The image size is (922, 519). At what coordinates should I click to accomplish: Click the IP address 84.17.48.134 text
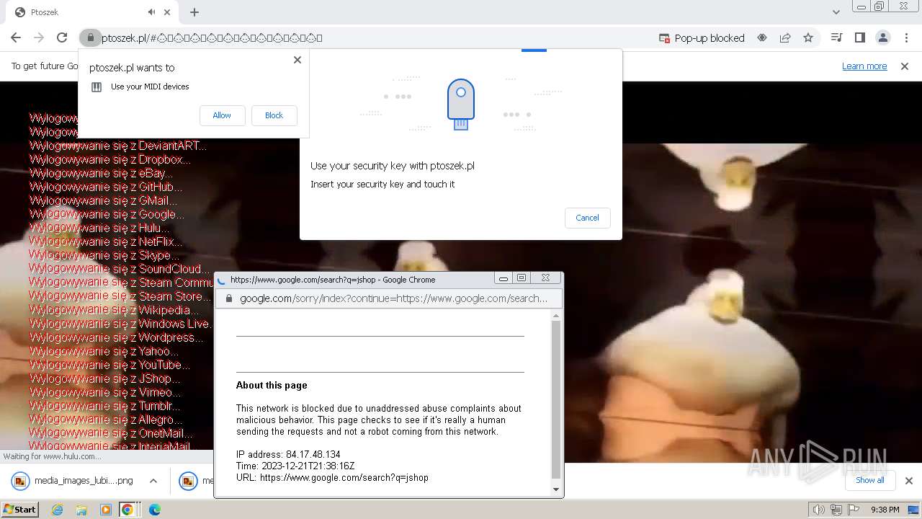point(288,454)
